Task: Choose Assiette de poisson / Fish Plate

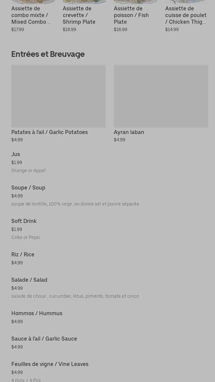Action: (131, 15)
